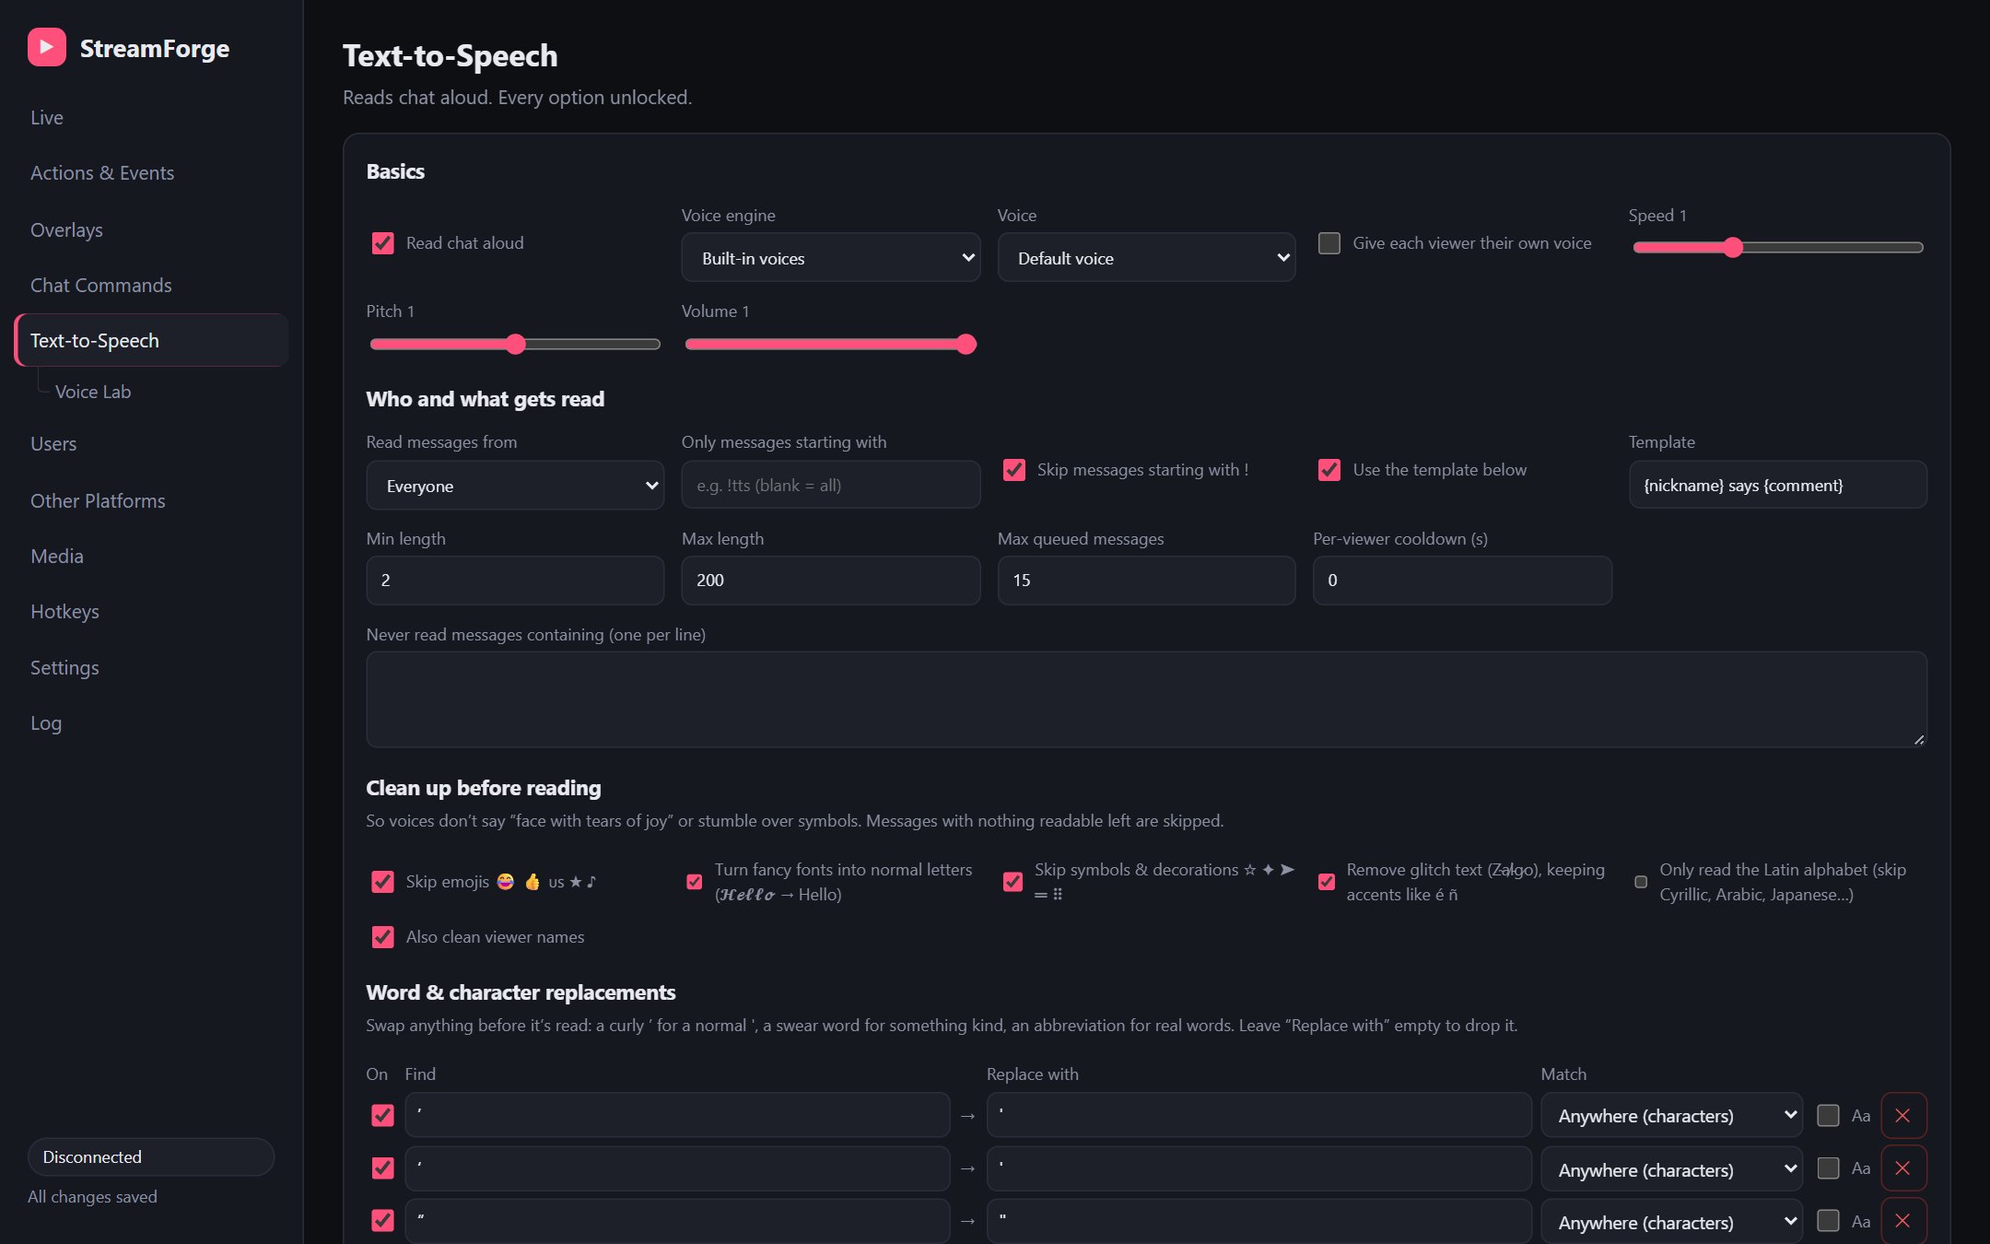Open the Voice engine dropdown
This screenshot has height=1244, width=1990.
tap(830, 258)
